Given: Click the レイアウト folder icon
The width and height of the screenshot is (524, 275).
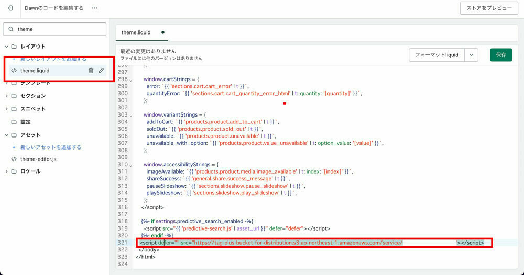Looking at the screenshot, I should point(14,47).
